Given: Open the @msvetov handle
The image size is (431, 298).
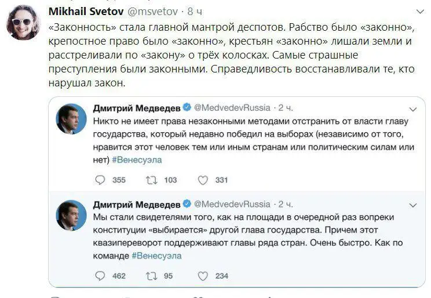Looking at the screenshot, I should (x=153, y=12).
